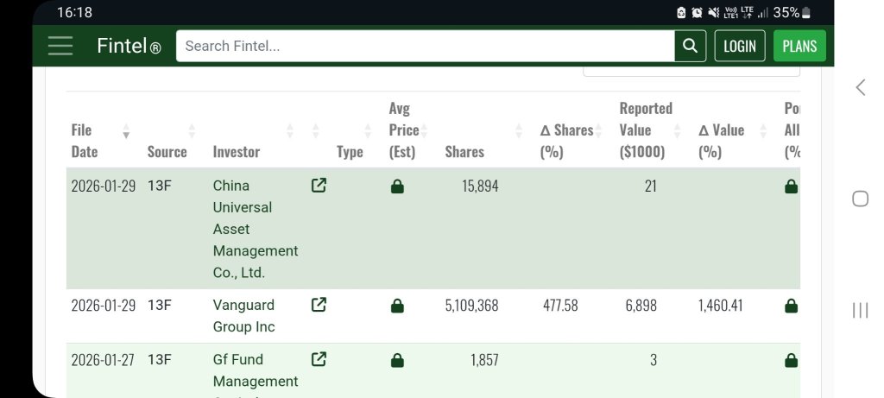Open external link for Vanguard Group Inc
Image resolution: width=884 pixels, height=398 pixels.
[319, 305]
